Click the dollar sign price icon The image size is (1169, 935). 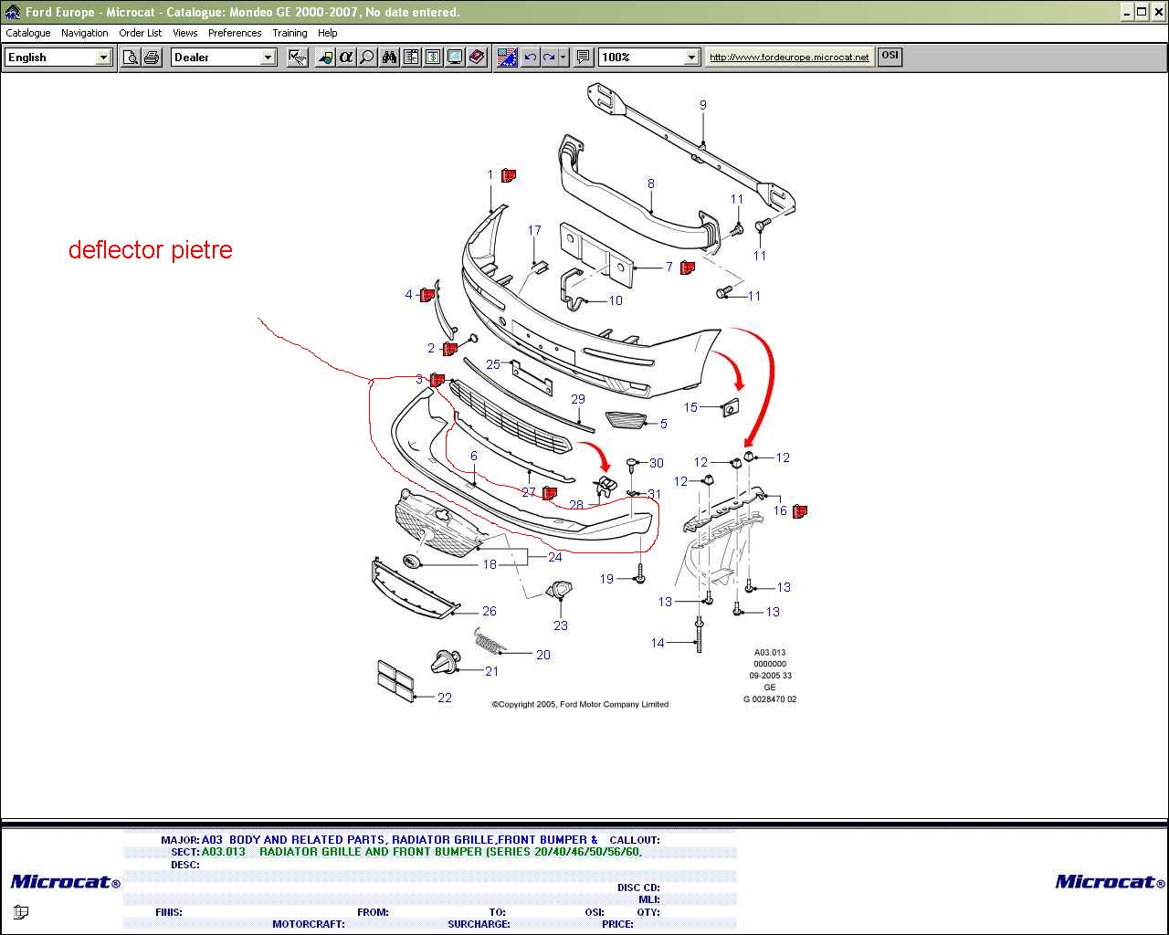pyautogui.click(x=433, y=58)
